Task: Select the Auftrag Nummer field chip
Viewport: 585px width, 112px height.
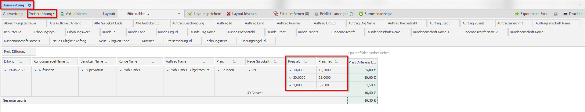Action: (x=293, y=23)
